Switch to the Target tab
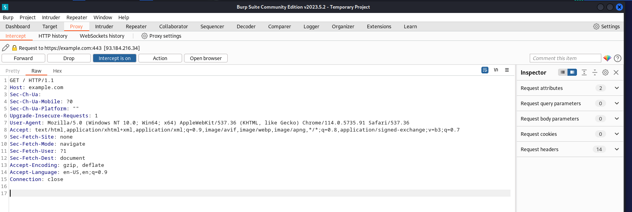Viewport: 632px width, 212px height. coord(50,26)
